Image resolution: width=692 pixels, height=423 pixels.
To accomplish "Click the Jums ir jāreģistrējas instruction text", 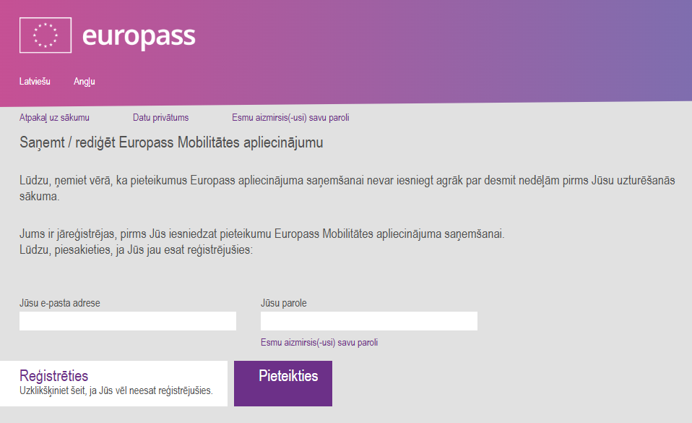I will tap(261, 234).
